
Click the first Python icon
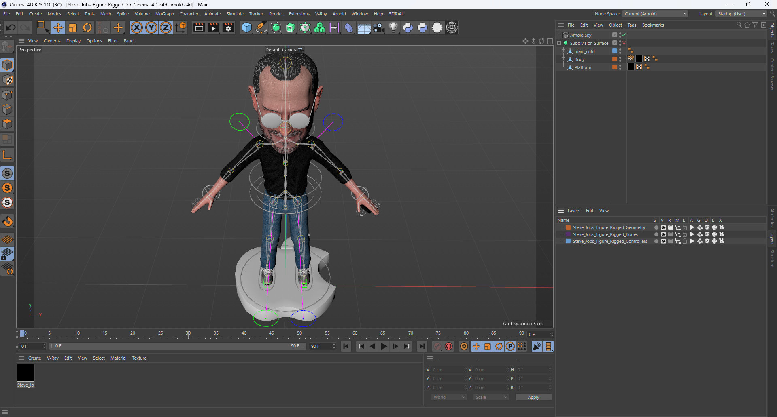click(408, 27)
